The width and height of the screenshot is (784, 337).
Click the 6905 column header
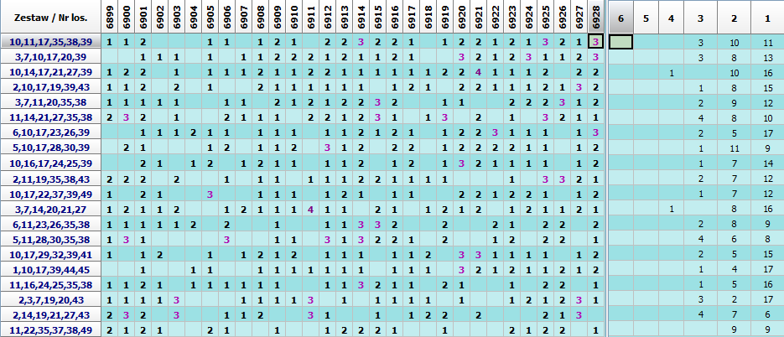pos(210,17)
